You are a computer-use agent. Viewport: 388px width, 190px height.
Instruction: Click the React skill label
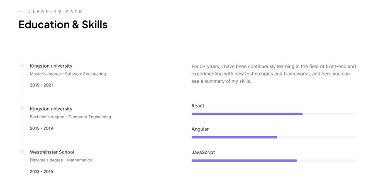(198, 106)
